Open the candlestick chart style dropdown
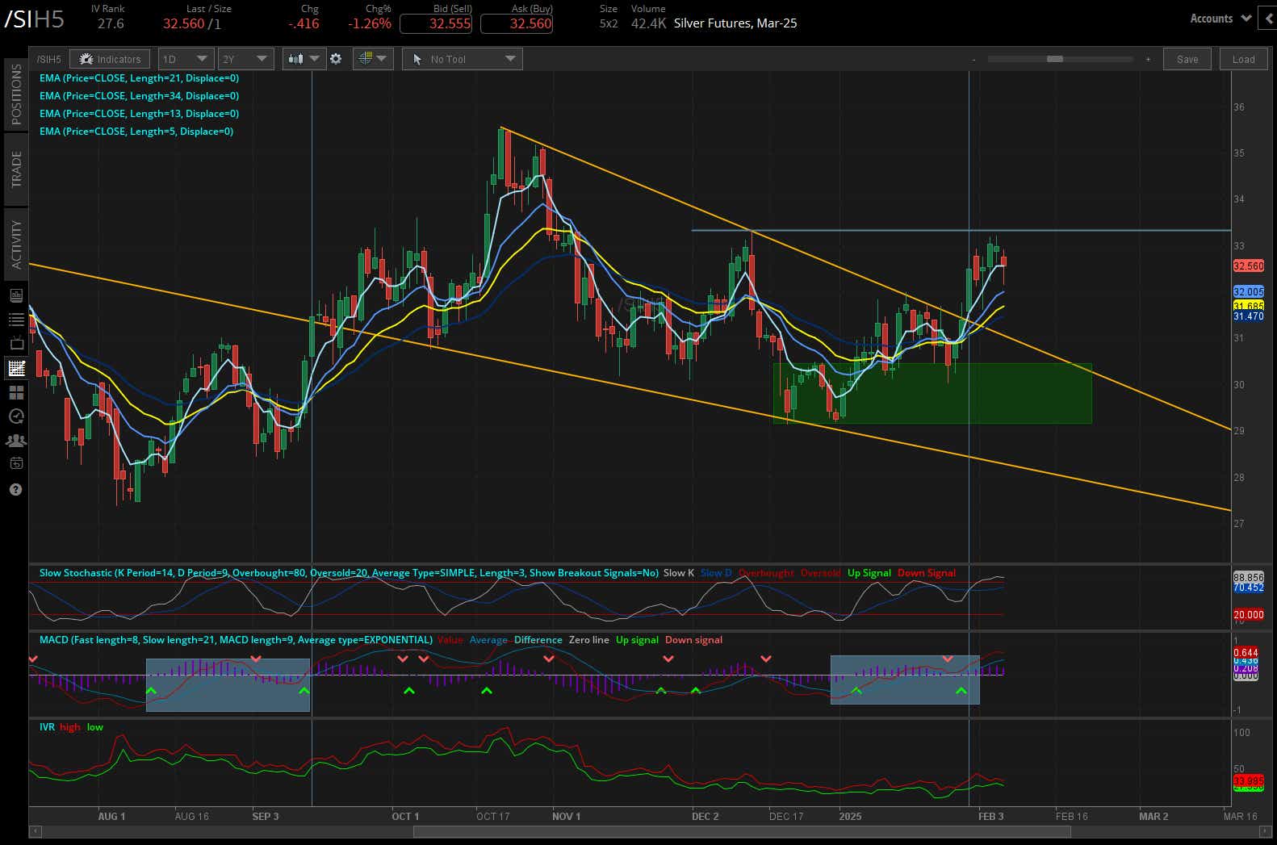 click(304, 59)
